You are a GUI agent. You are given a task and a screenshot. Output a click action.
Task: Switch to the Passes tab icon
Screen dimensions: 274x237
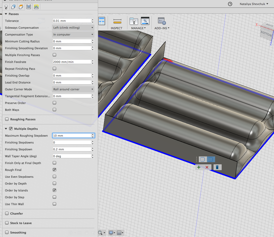(x=29, y=7)
